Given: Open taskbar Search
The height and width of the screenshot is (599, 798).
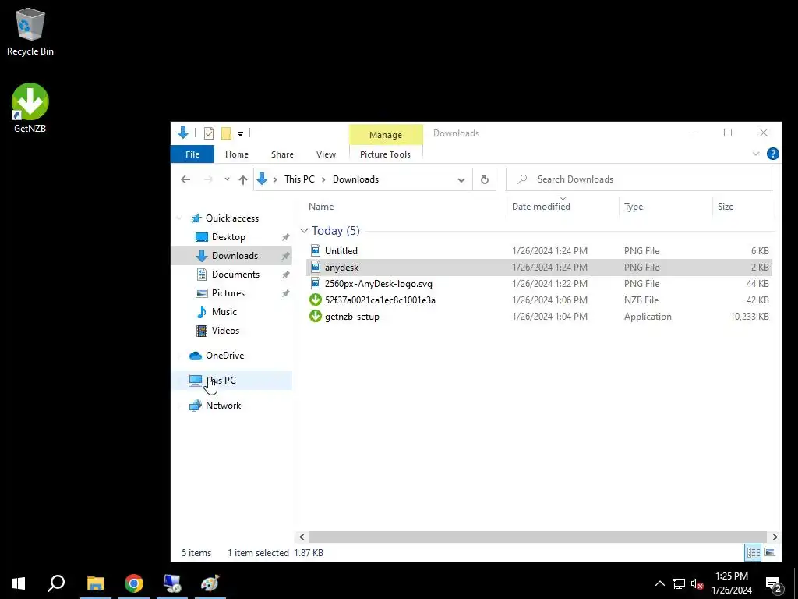Looking at the screenshot, I should click(x=56, y=583).
